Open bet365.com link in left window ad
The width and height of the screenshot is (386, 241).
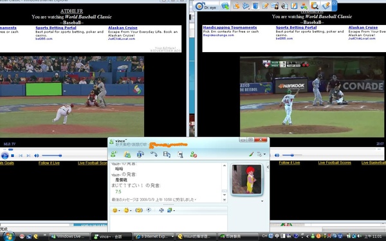[x=44, y=39]
